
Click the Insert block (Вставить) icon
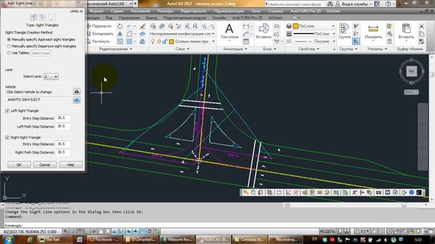click(x=264, y=28)
